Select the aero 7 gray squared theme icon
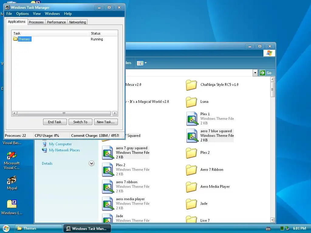This screenshot has height=233, width=311. 108,153
